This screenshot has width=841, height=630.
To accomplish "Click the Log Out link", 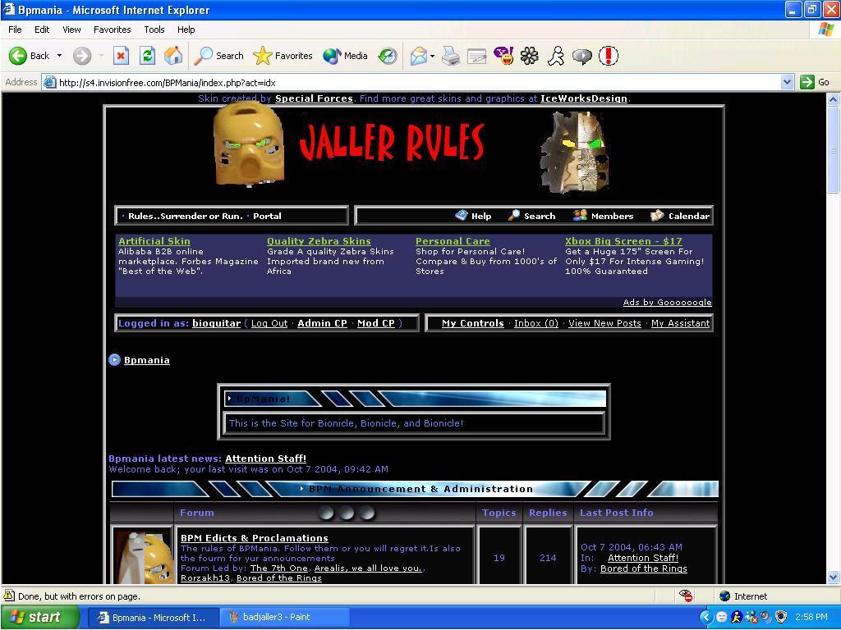I will pos(269,323).
